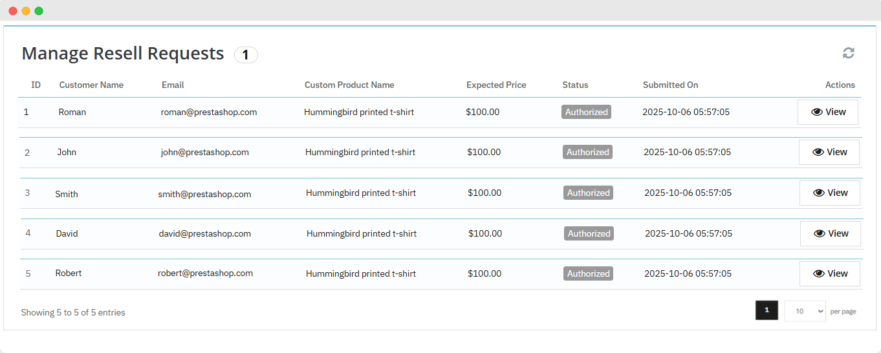Click the green macOS maximize window button
The image size is (881, 353).
(39, 11)
